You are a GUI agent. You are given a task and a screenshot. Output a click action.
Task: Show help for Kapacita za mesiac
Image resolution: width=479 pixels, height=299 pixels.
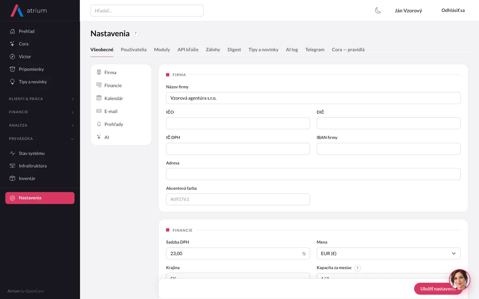(x=358, y=268)
